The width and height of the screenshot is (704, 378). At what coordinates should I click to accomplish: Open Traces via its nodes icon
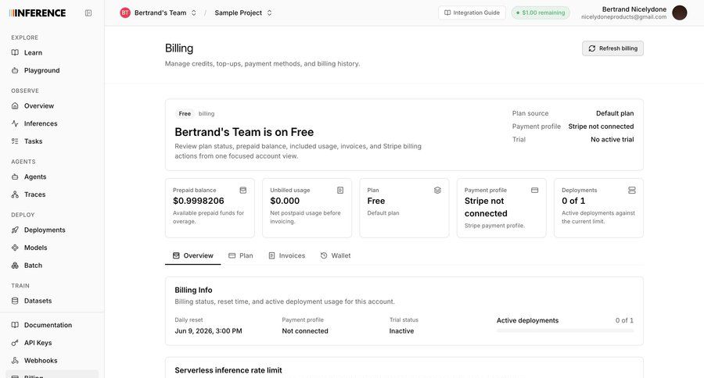tap(15, 194)
